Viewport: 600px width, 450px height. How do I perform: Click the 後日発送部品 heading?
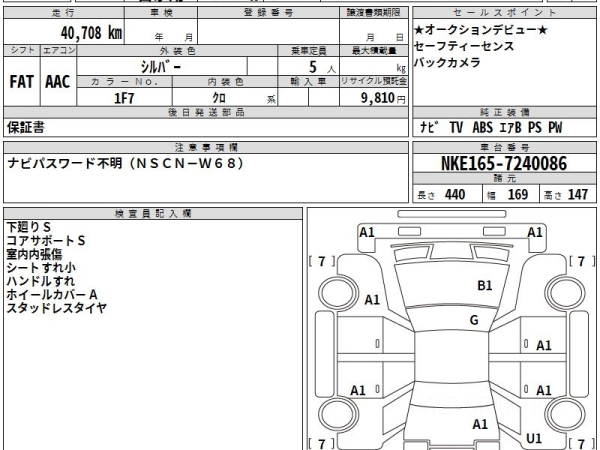coord(206,112)
